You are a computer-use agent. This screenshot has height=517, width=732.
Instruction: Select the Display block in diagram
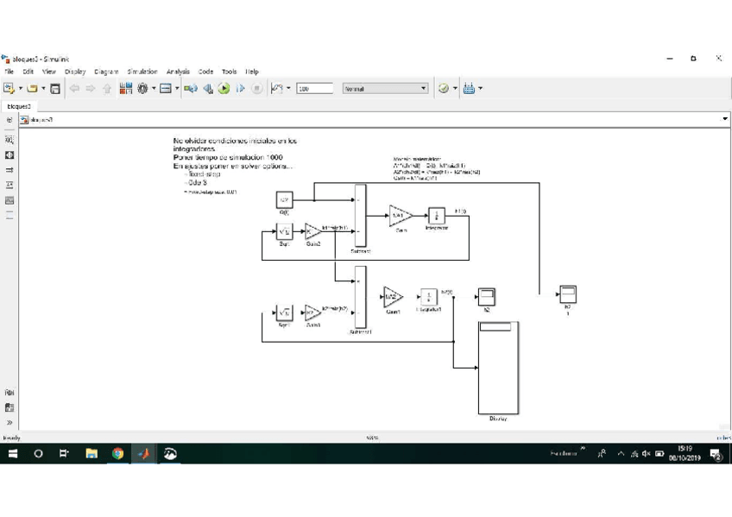click(498, 369)
